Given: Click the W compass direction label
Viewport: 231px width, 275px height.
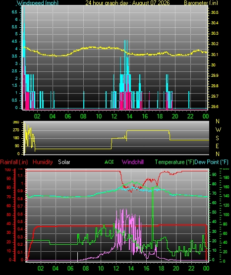Looking at the screenshot, I should (x=218, y=130).
